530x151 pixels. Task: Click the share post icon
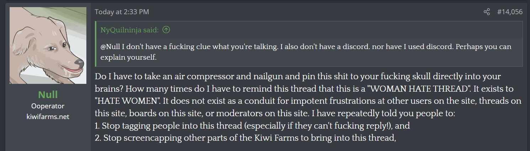tap(487, 12)
